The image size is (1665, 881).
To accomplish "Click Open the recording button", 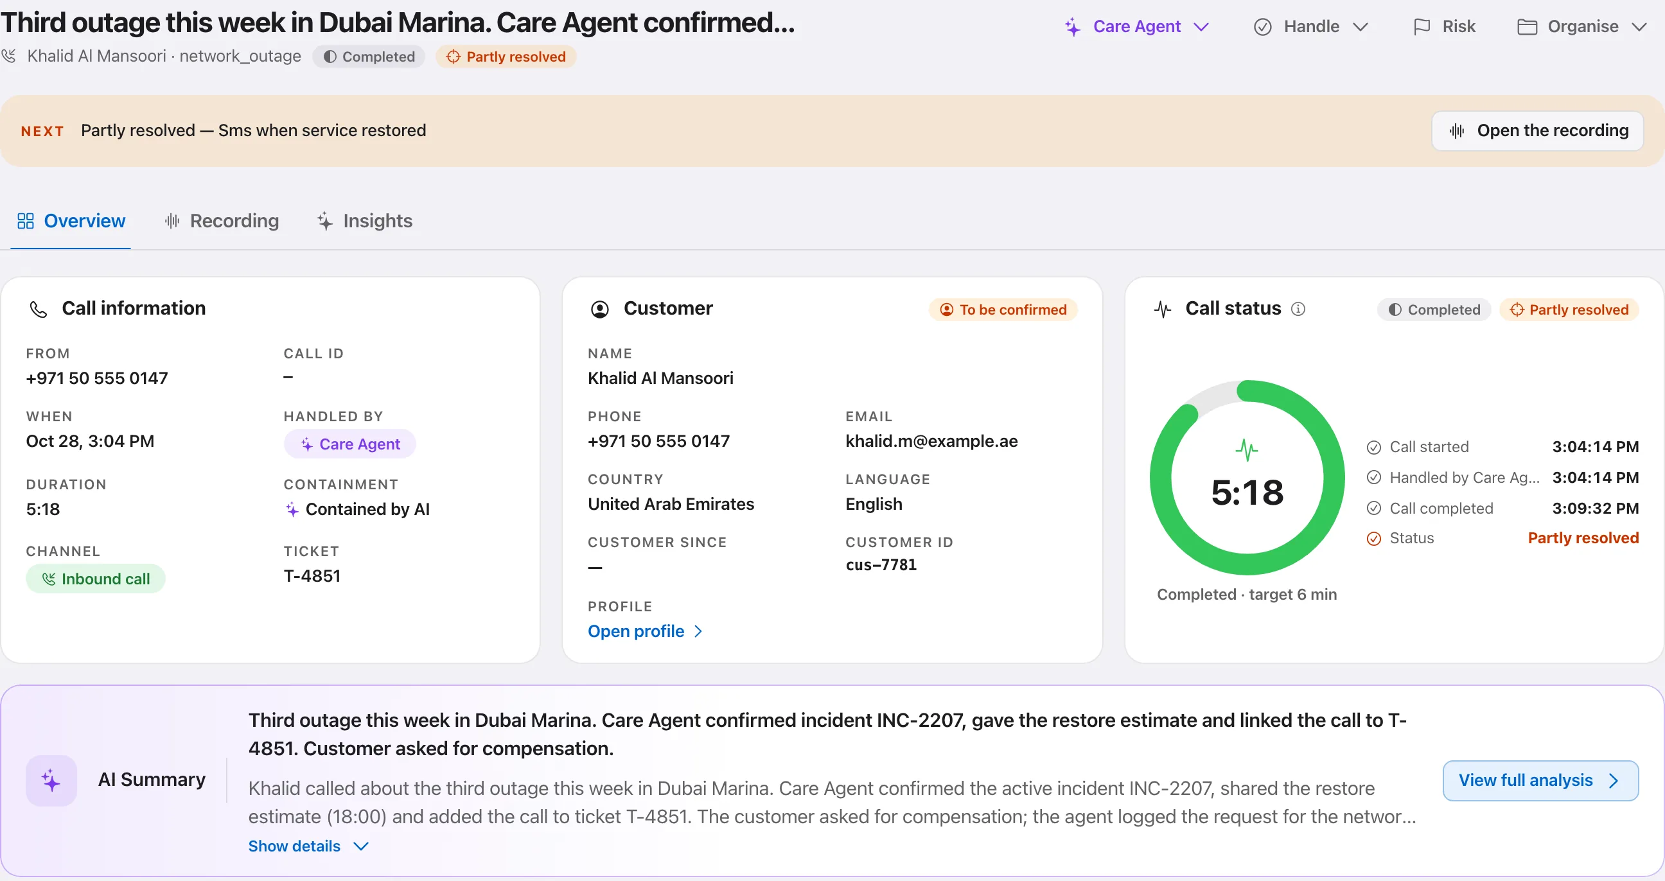I will (1538, 130).
